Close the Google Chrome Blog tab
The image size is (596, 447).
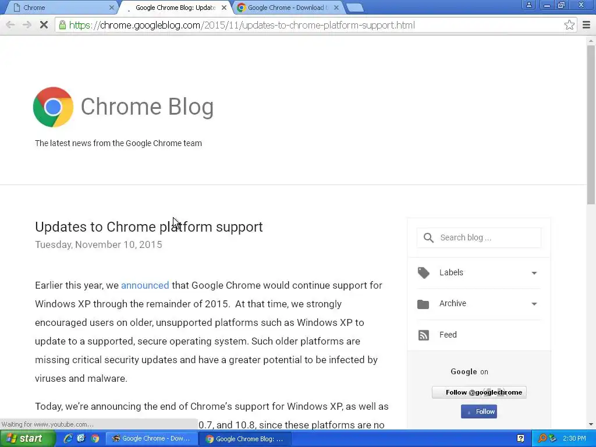click(x=224, y=8)
